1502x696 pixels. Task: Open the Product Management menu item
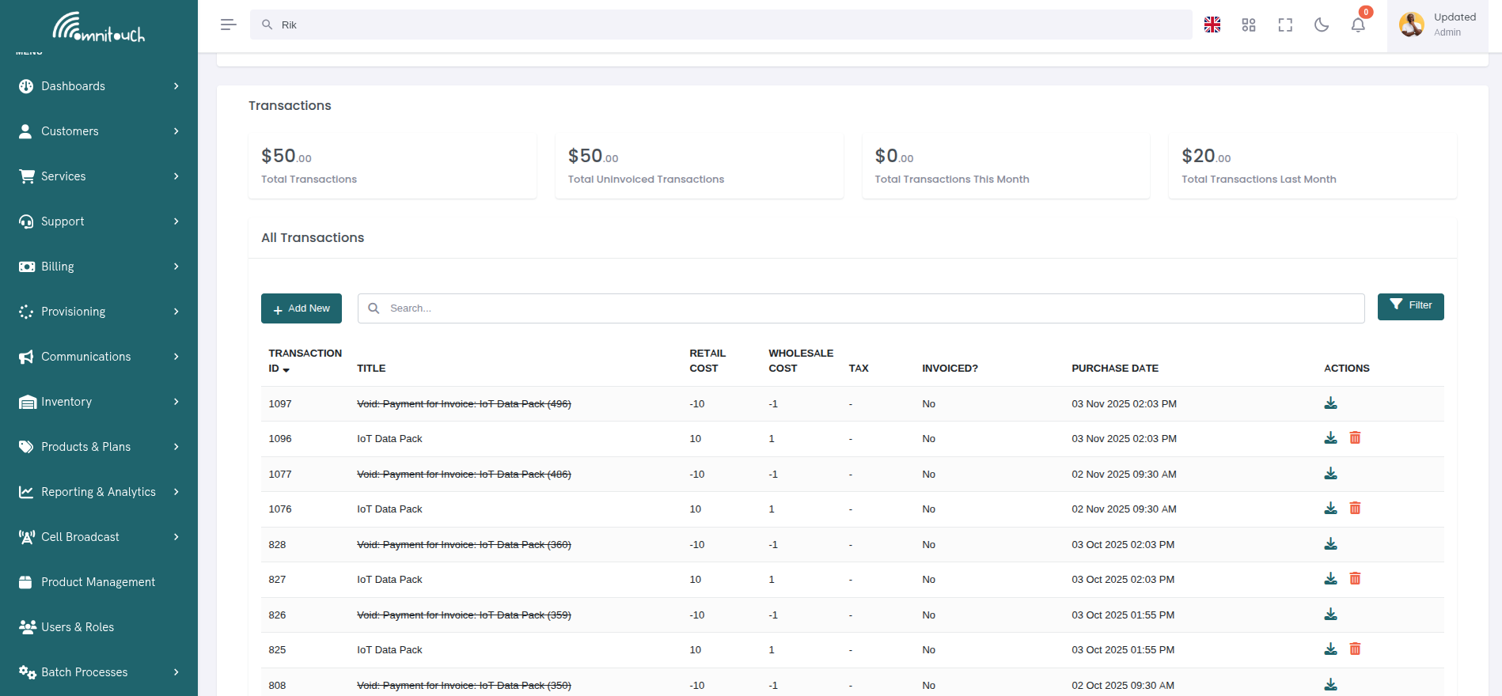pos(98,582)
